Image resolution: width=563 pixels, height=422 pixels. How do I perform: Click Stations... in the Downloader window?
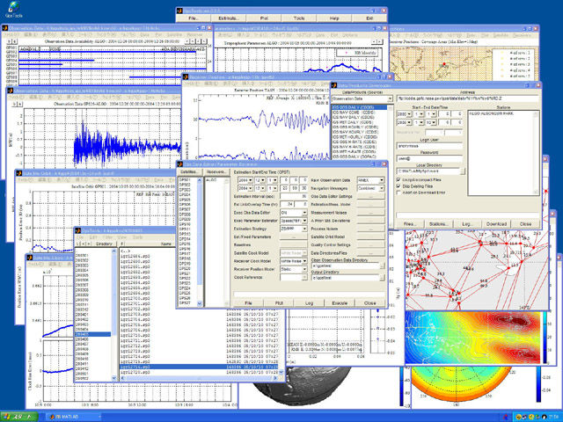[438, 224]
